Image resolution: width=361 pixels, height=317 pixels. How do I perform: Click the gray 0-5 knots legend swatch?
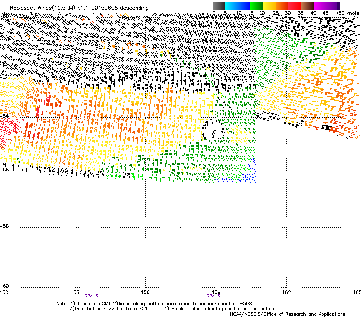coord(219,6)
